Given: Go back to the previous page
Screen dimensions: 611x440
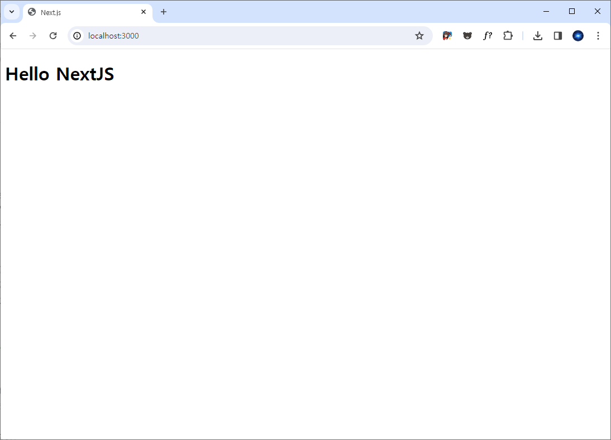Looking at the screenshot, I should click(13, 36).
